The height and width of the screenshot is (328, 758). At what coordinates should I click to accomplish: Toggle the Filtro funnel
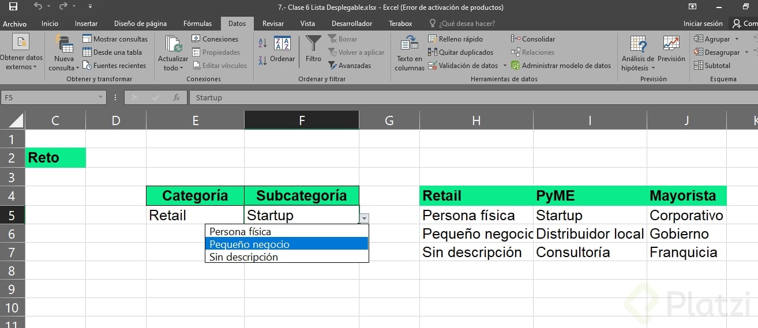pos(313,49)
